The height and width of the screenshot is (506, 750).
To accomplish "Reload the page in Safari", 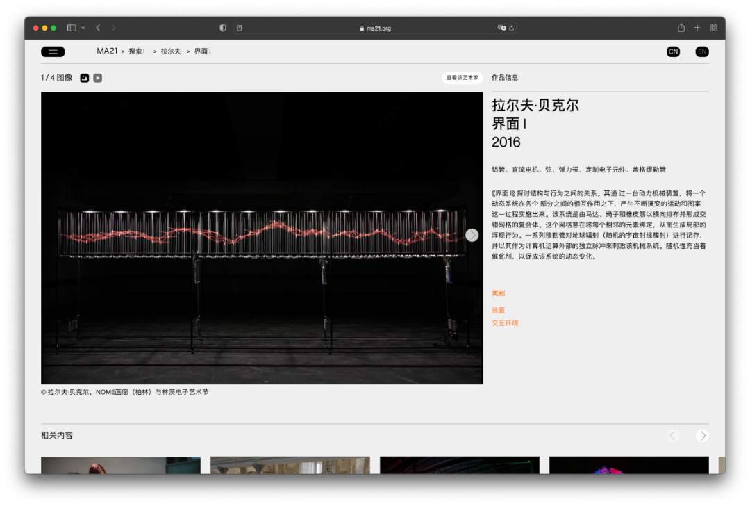I will pyautogui.click(x=512, y=28).
